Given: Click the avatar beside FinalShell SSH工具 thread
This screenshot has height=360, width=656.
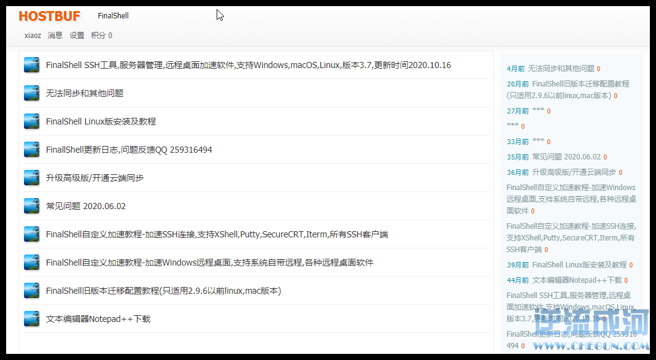Looking at the screenshot, I should point(31,65).
